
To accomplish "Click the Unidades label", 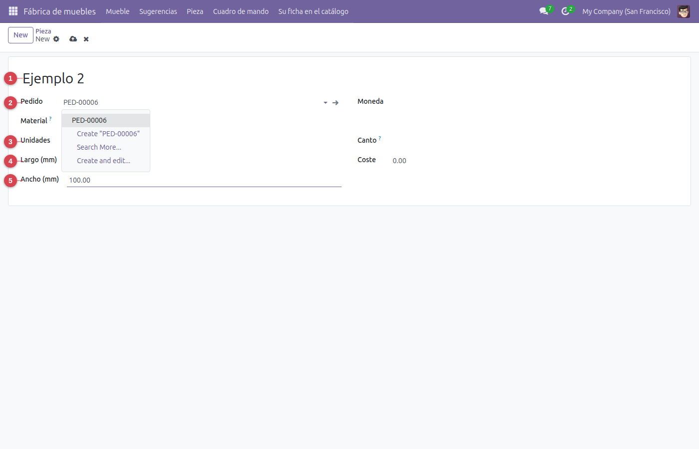I will pyautogui.click(x=35, y=140).
